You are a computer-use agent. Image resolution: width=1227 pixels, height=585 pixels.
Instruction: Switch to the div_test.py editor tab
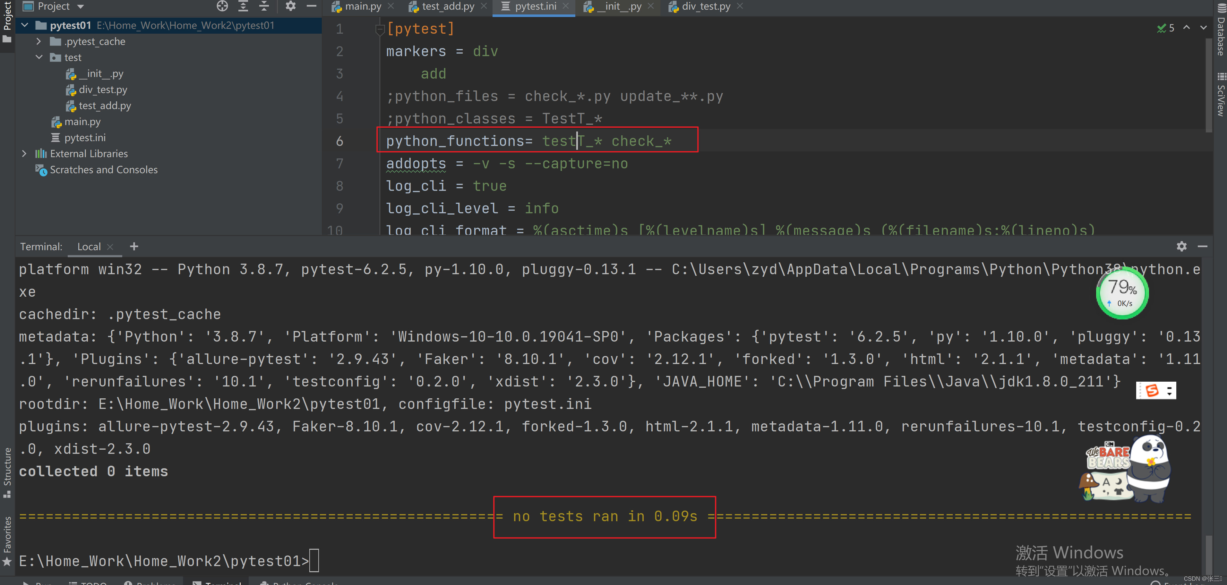(706, 6)
